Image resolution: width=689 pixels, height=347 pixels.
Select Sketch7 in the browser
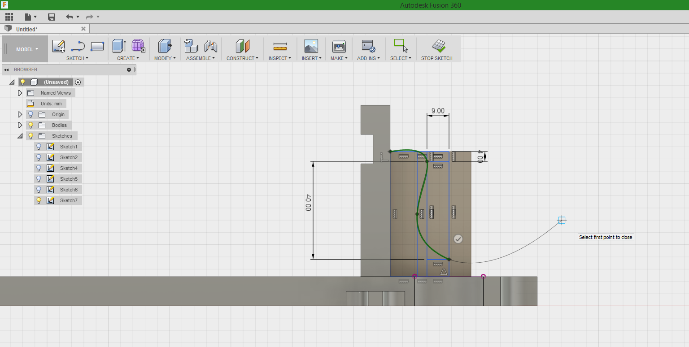[x=69, y=200]
